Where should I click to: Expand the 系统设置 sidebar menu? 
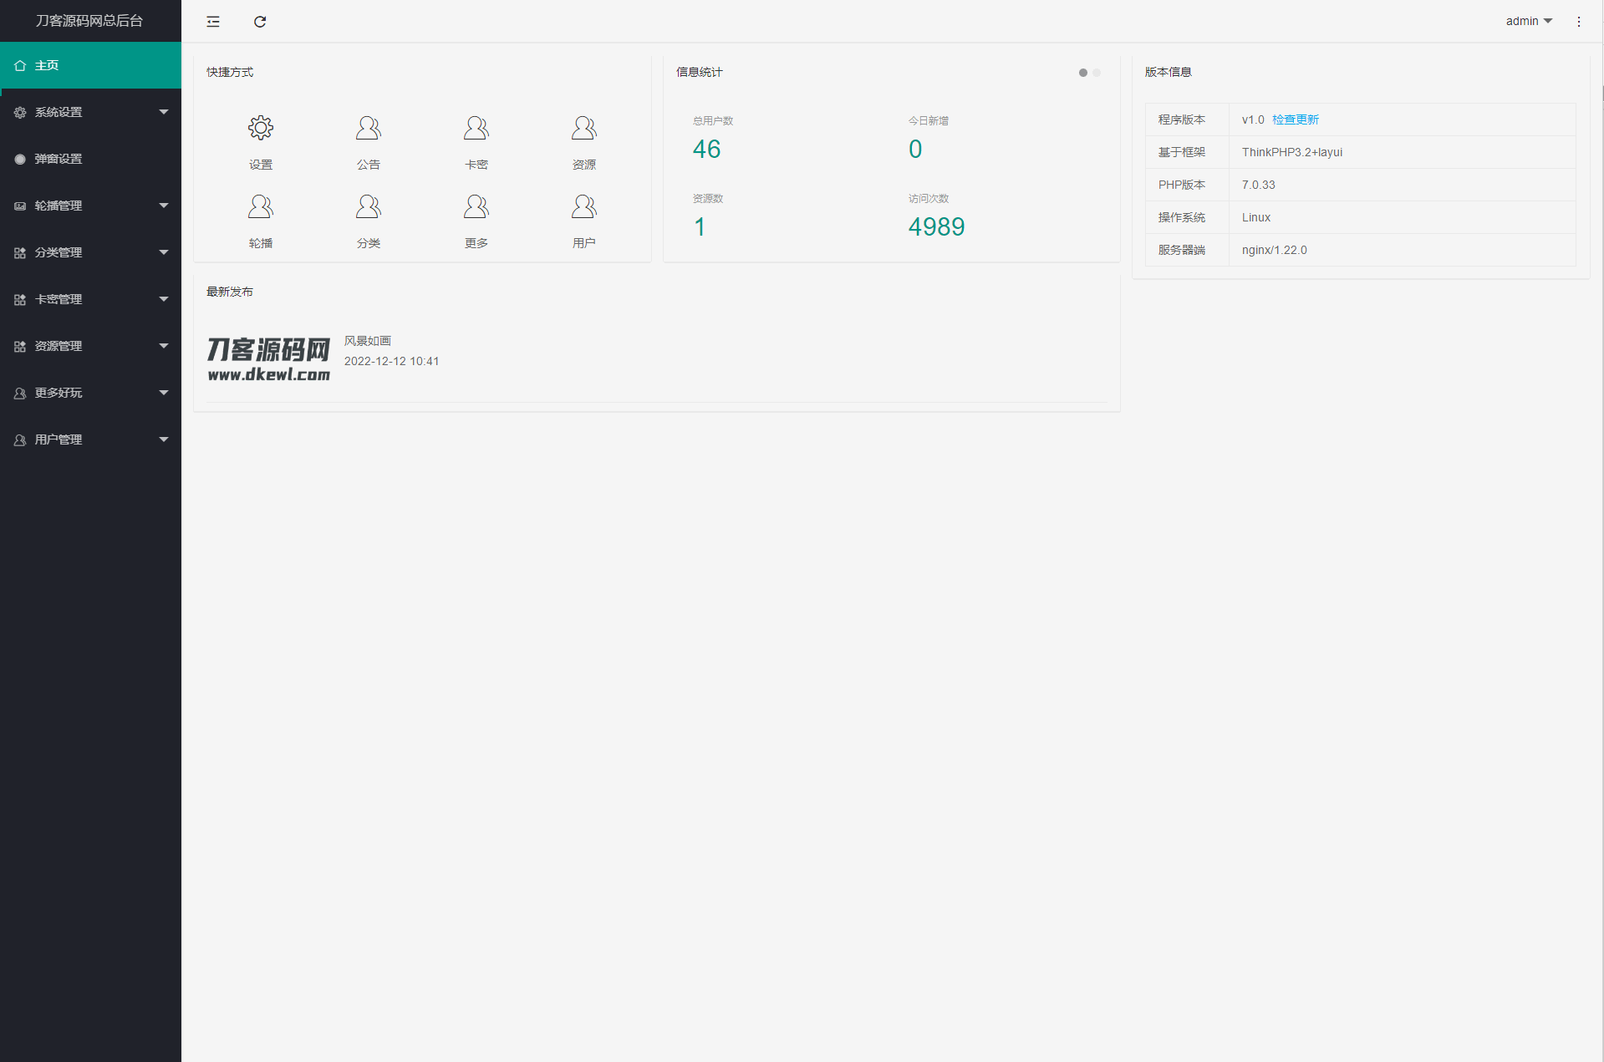(x=90, y=112)
